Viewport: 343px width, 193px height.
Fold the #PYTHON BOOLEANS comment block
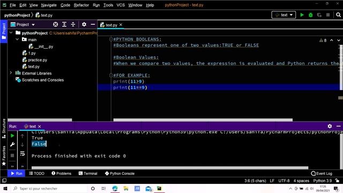click(x=111, y=39)
